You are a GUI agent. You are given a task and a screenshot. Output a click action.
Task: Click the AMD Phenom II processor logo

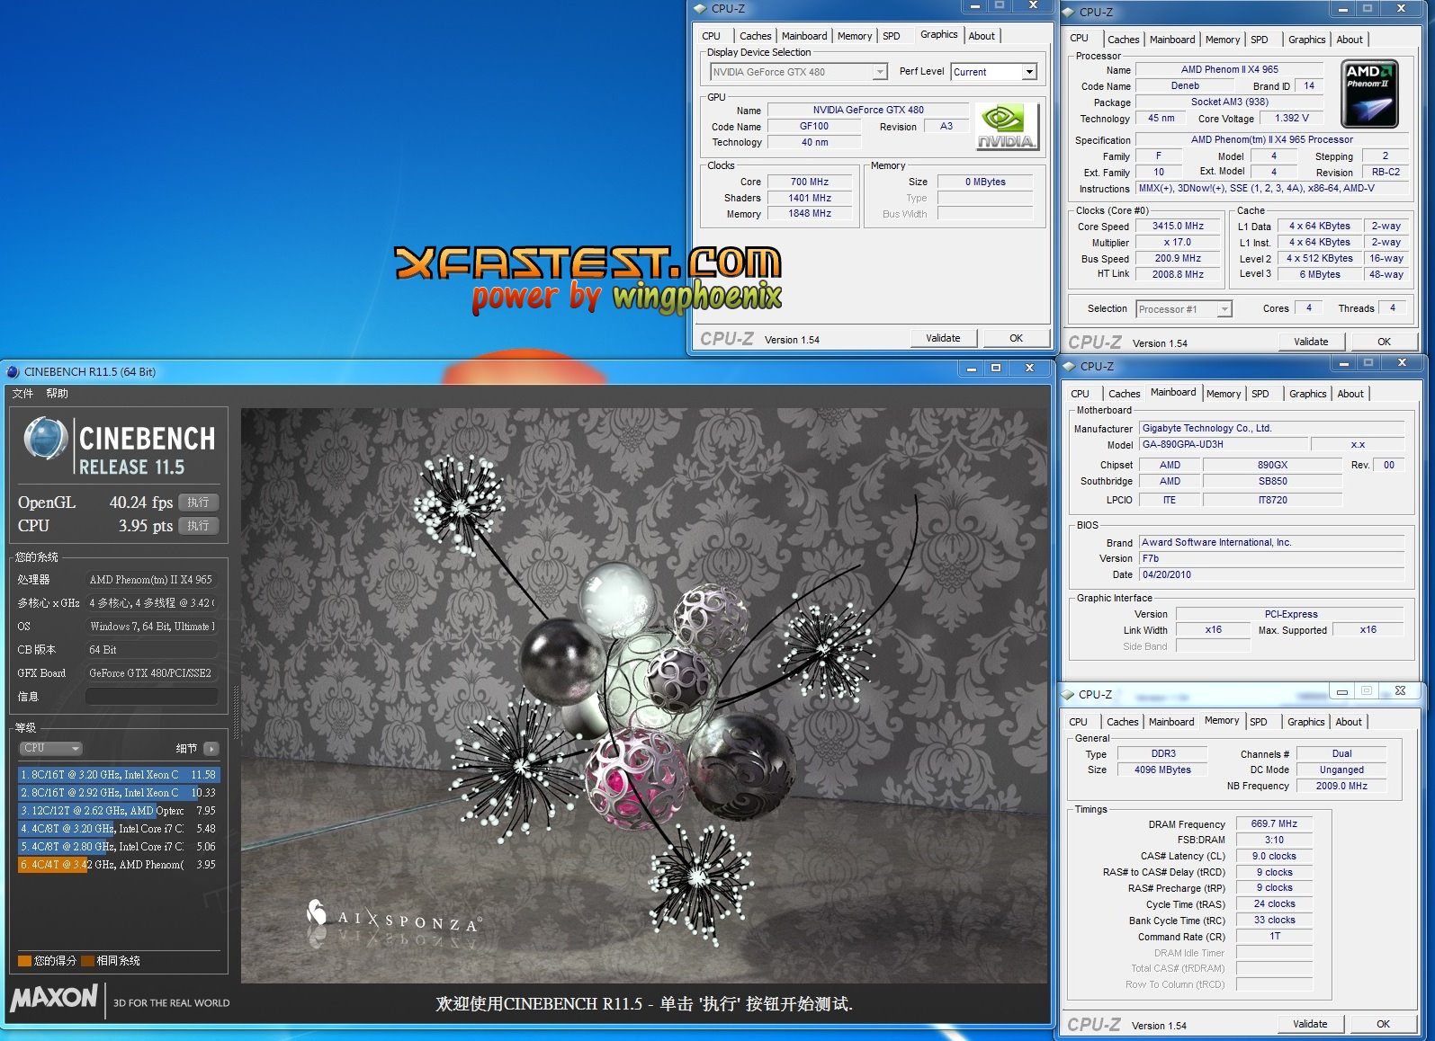pyautogui.click(x=1368, y=94)
